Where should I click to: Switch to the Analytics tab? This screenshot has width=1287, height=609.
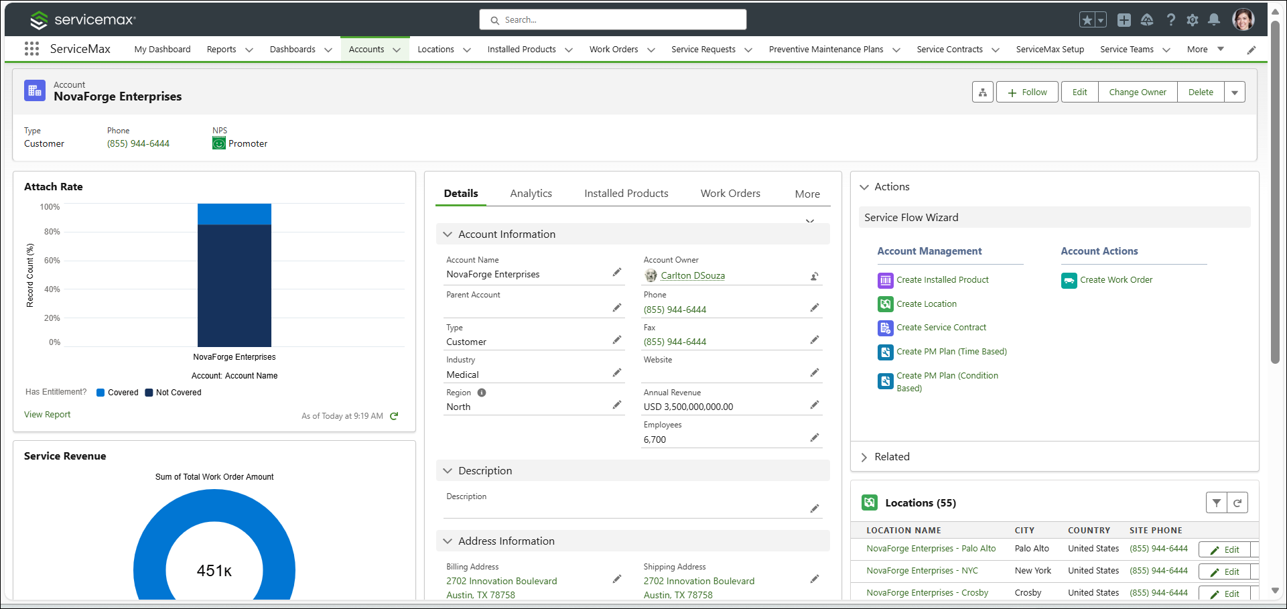[x=531, y=194]
